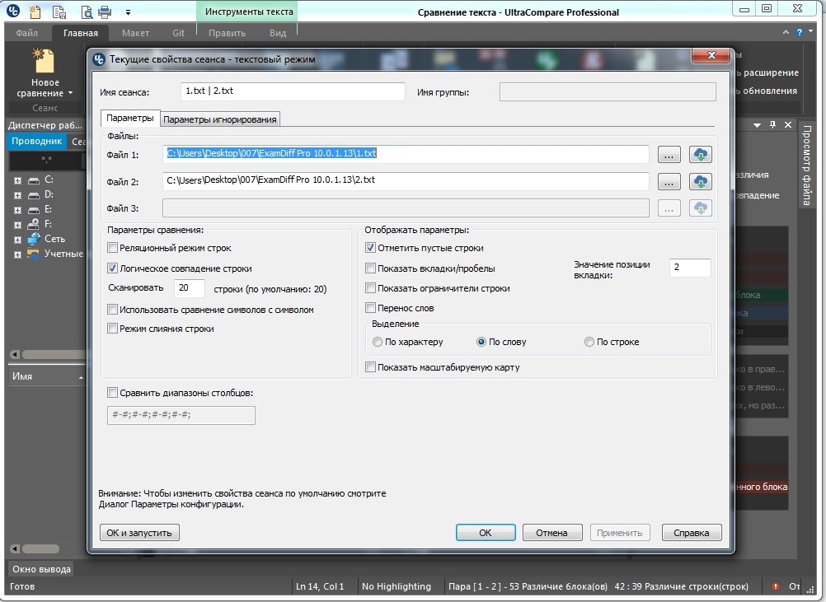Click the Имя column header sort arrow
826x602 pixels.
pyautogui.click(x=81, y=377)
